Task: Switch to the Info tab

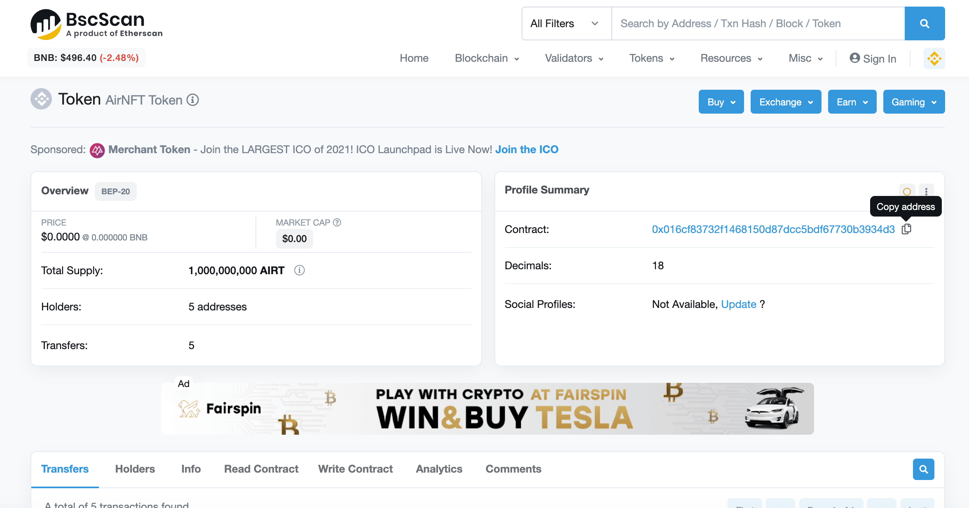Action: 191,469
